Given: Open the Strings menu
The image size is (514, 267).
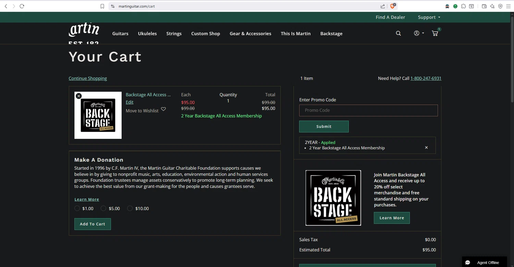Looking at the screenshot, I should [x=174, y=34].
